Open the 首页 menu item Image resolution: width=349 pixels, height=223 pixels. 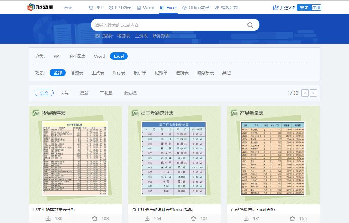coord(68,7)
